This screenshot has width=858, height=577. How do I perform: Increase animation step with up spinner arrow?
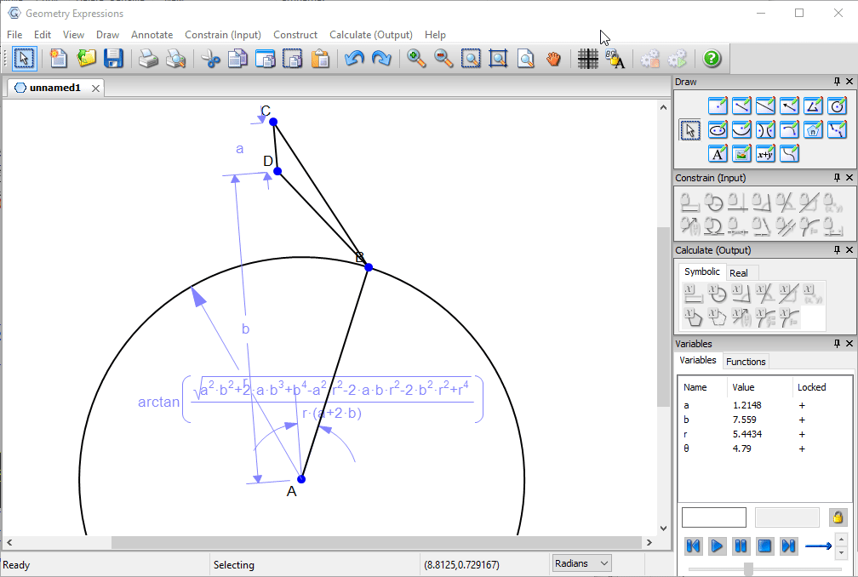click(841, 540)
